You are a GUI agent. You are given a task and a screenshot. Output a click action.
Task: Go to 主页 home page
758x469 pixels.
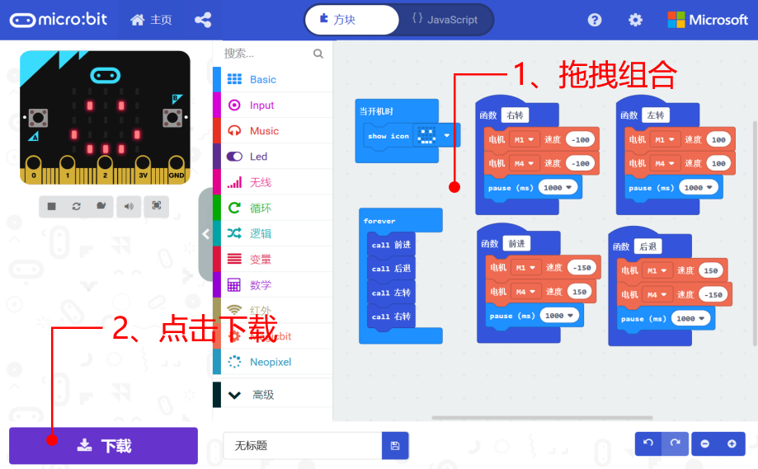pos(151,20)
